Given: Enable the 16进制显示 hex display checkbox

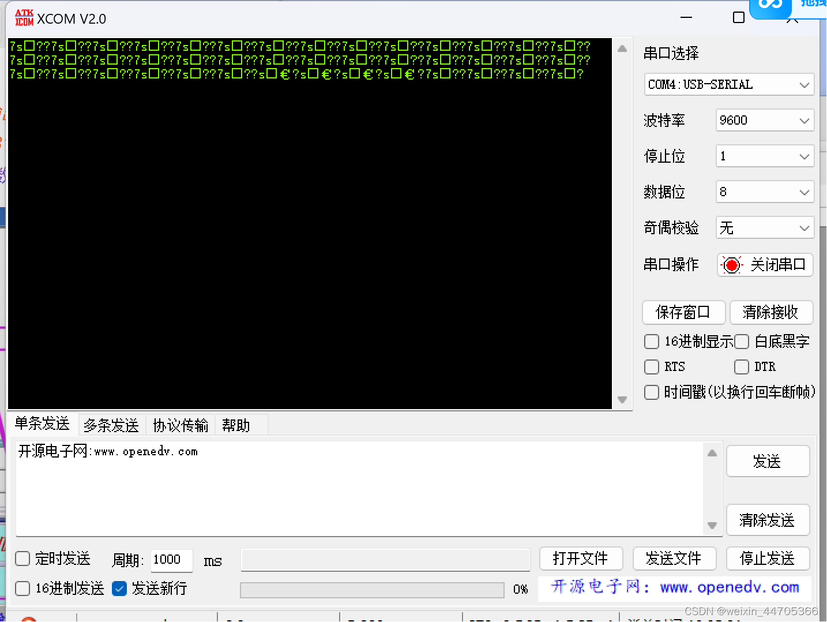Looking at the screenshot, I should 651,342.
